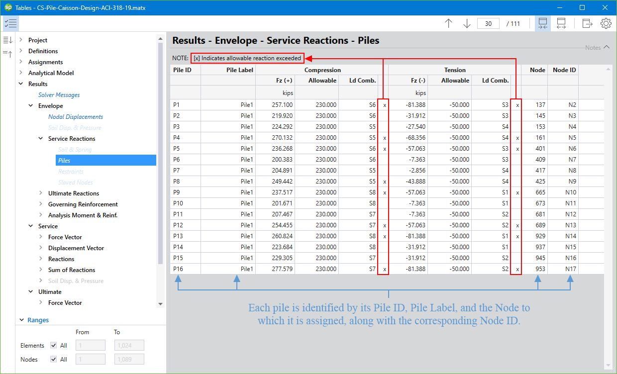Click the 'Results - Envelope - Service Reactions - Piles' heading

276,40
